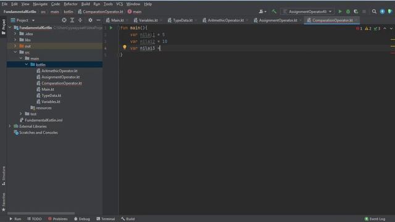Open the Build tool window button
Viewport: 395px width, 222px height.
128,219
